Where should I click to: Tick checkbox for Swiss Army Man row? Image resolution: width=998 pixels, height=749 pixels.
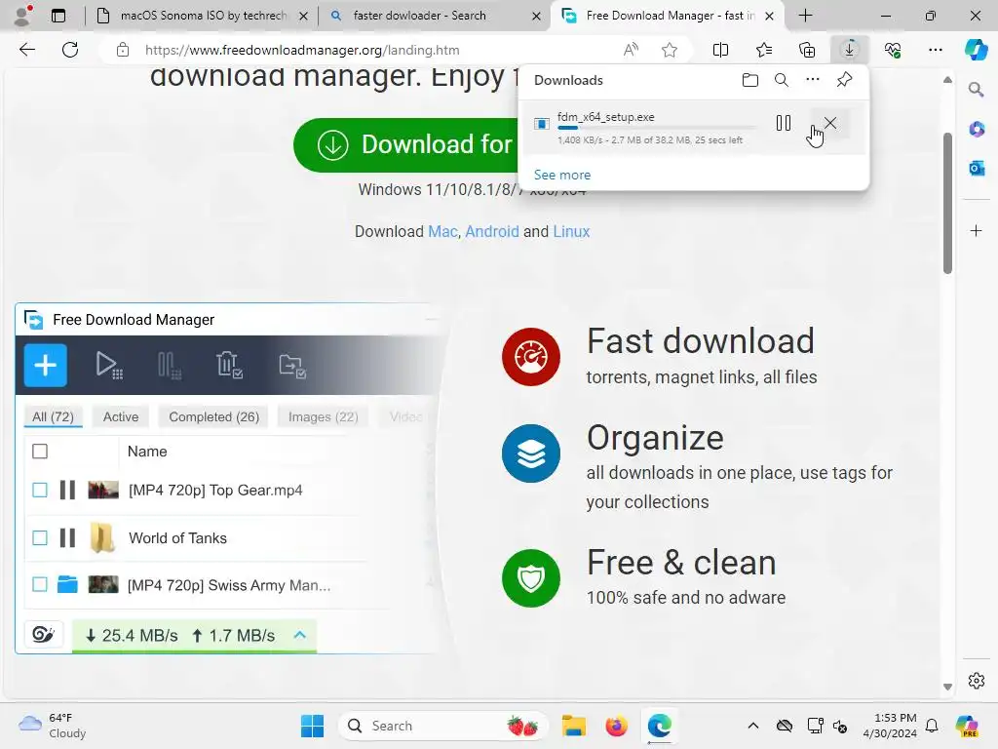click(x=40, y=584)
